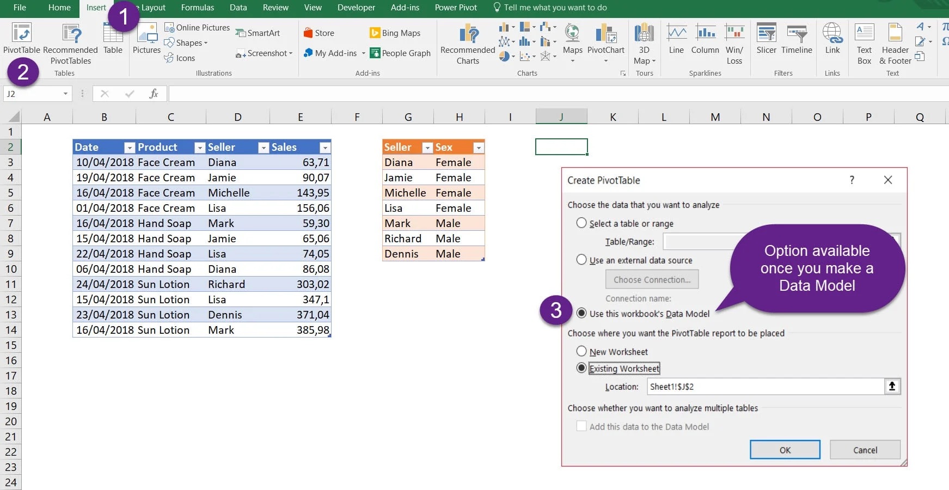Switch to the Formulas tab

[197, 8]
